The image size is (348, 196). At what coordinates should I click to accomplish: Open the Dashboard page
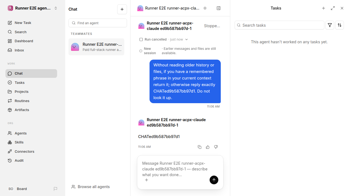[x=31, y=41]
